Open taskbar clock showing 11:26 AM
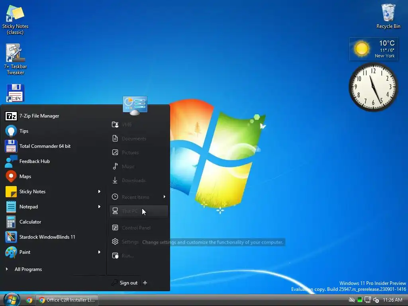 (x=392, y=300)
